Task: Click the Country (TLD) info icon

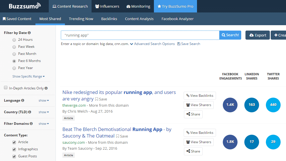Action: [x=29, y=112]
